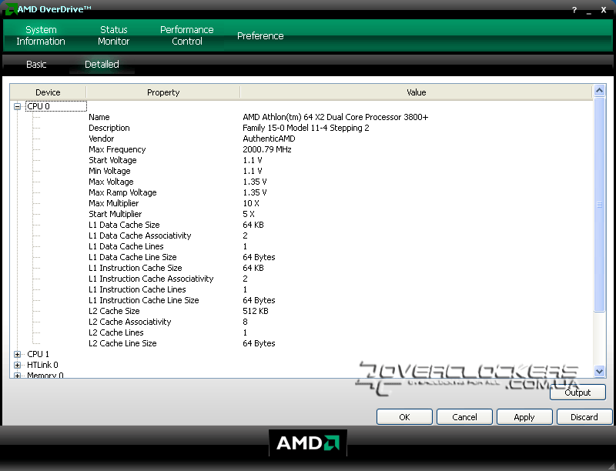Select the L2 Cache Line Size property
The image size is (616, 471).
[122, 343]
